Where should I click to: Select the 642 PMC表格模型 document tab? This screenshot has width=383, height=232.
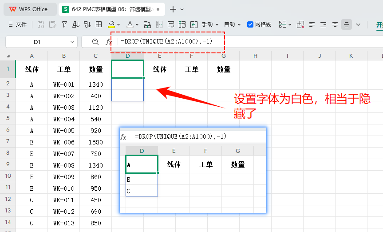[x=112, y=9]
